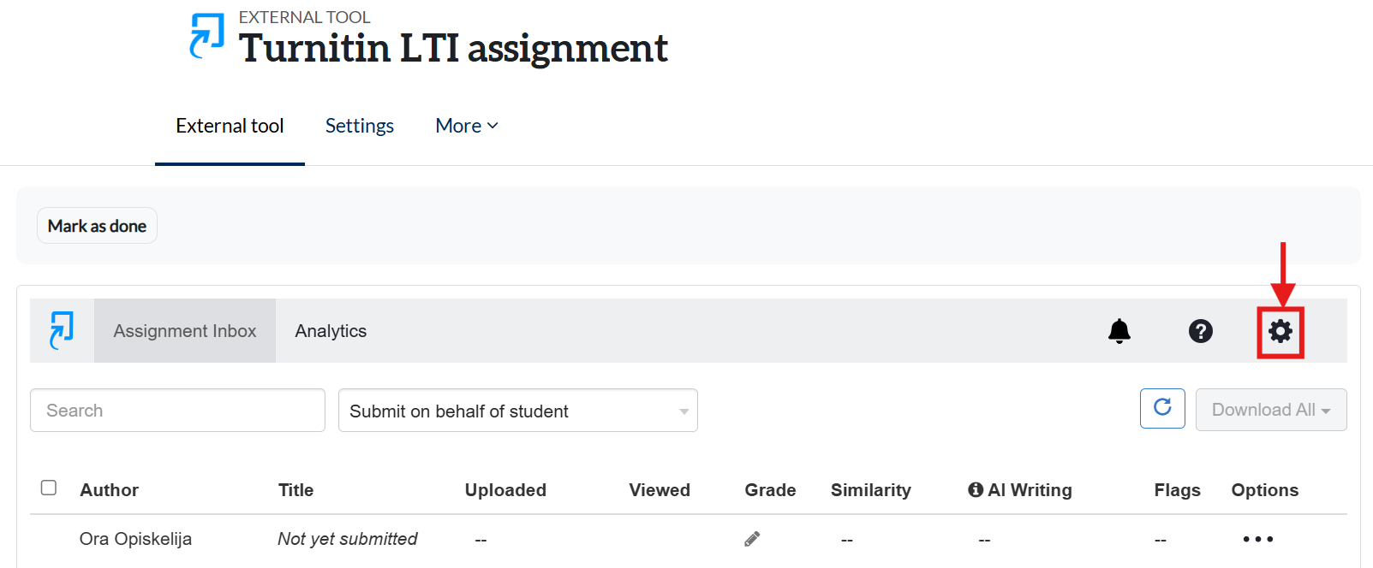Sort by the Similarity column header
This screenshot has width=1373, height=568.
click(870, 490)
